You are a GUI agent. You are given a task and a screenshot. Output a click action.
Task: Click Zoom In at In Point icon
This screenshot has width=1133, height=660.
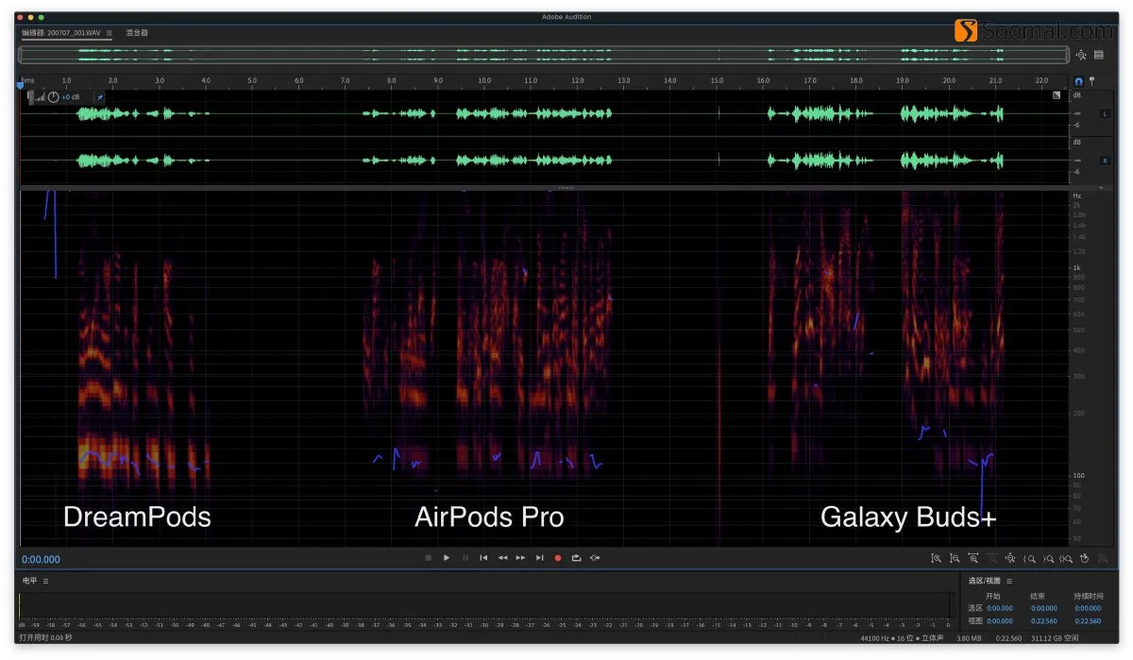point(1029,558)
